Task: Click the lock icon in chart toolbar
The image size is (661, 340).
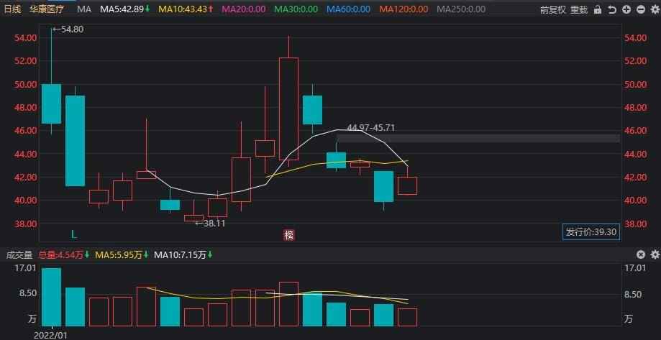Action: pyautogui.click(x=598, y=10)
